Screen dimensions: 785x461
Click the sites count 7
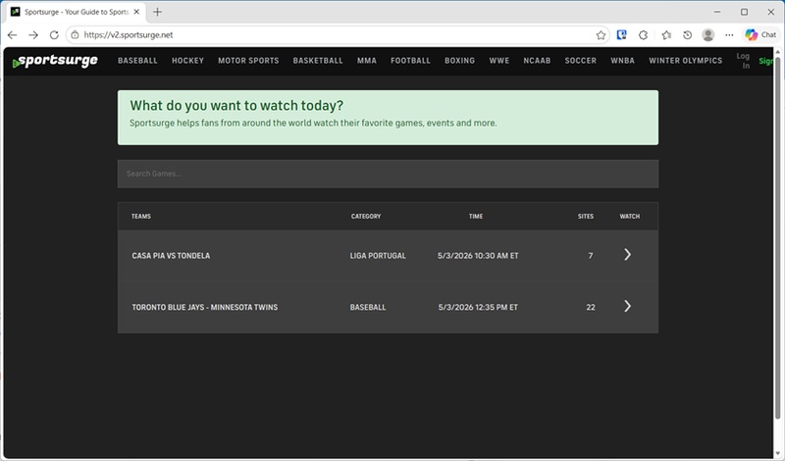[591, 256]
